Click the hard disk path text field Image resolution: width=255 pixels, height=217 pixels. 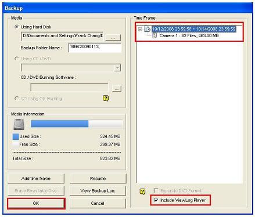62,36
